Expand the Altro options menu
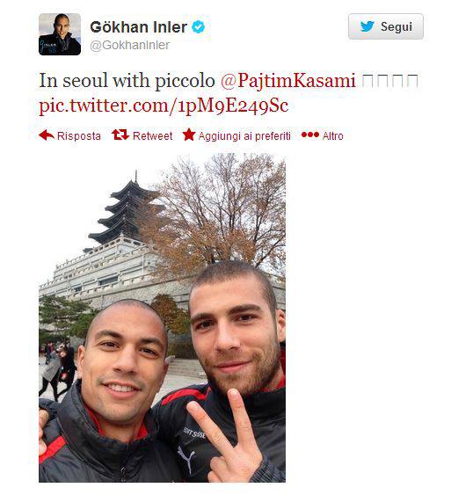Image resolution: width=451 pixels, height=495 pixels. [332, 136]
